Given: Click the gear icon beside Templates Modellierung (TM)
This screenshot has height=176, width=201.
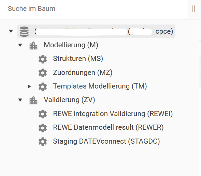Looking at the screenshot, I should click(x=43, y=87).
